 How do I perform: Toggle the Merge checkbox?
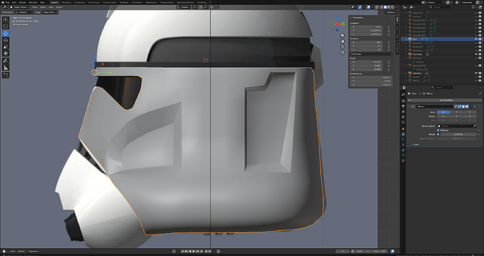click(x=438, y=134)
